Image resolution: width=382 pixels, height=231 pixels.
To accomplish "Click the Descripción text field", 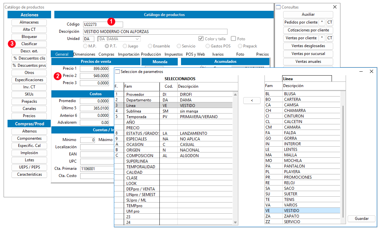I will pyautogui.click(x=155, y=32).
